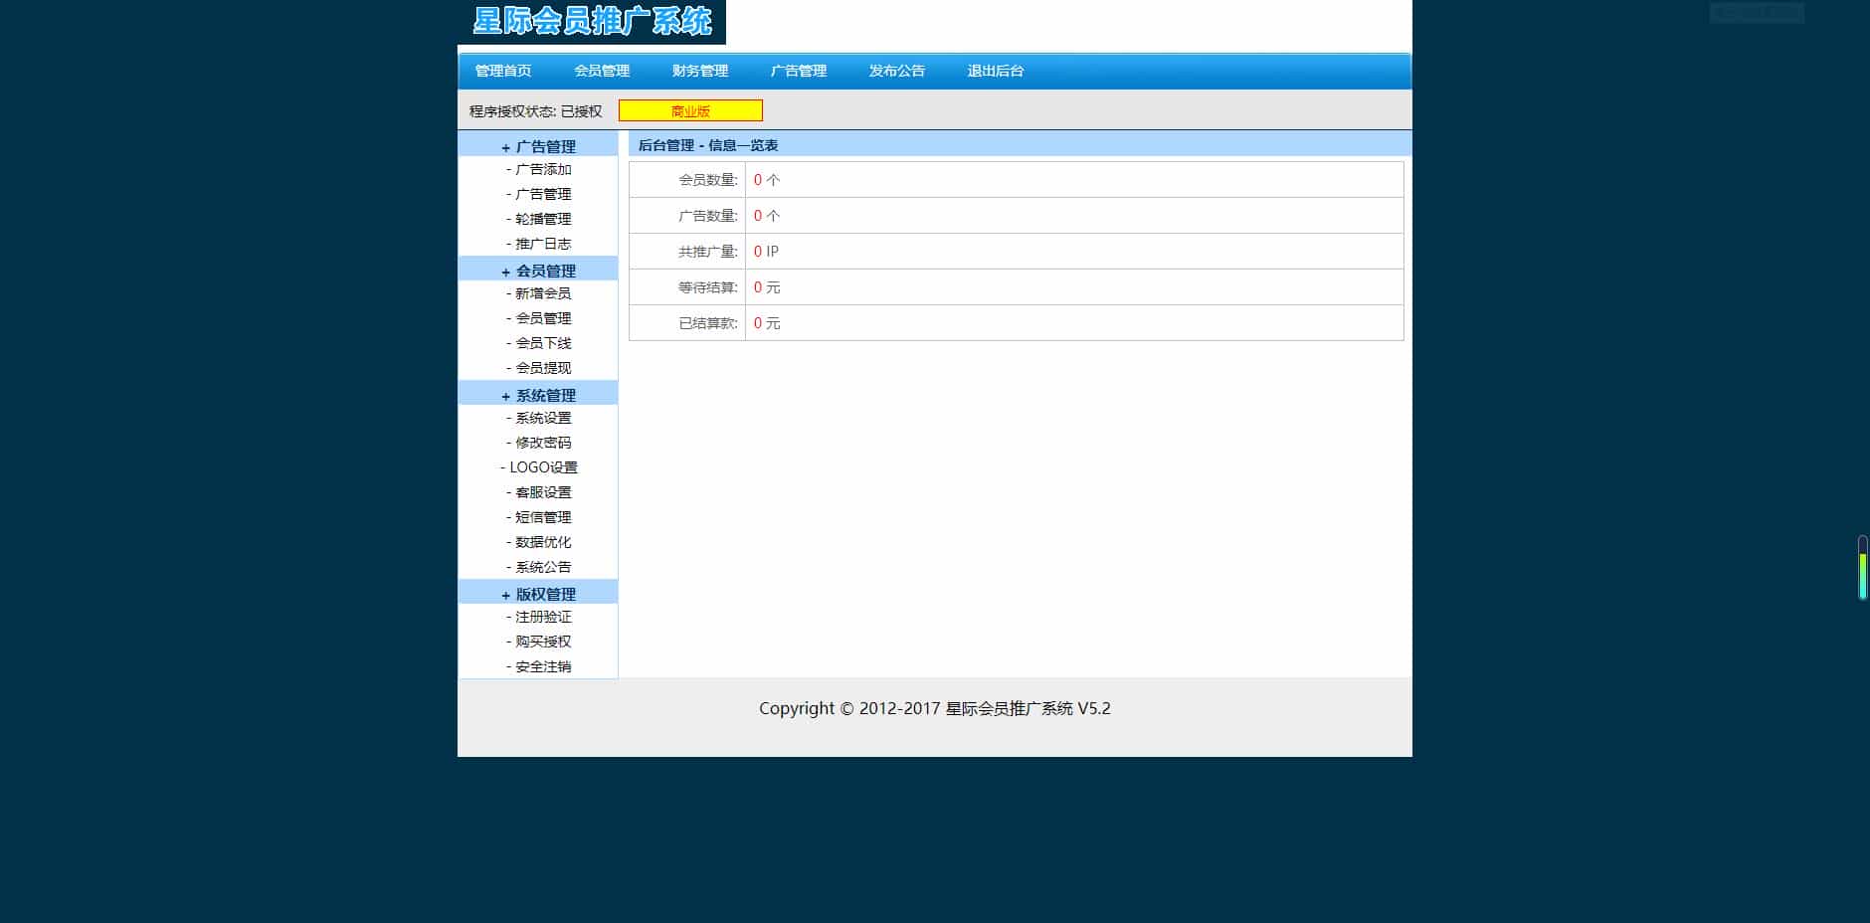Open 发布公告 in the top navigation bar
Viewport: 1870px width, 923px height.
point(897,71)
